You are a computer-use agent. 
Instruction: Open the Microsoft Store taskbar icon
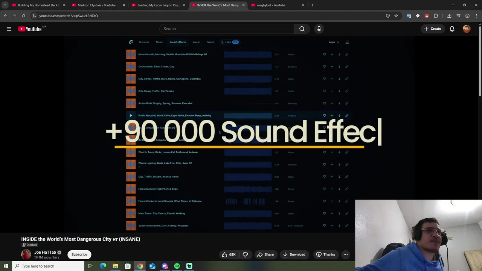point(128,266)
